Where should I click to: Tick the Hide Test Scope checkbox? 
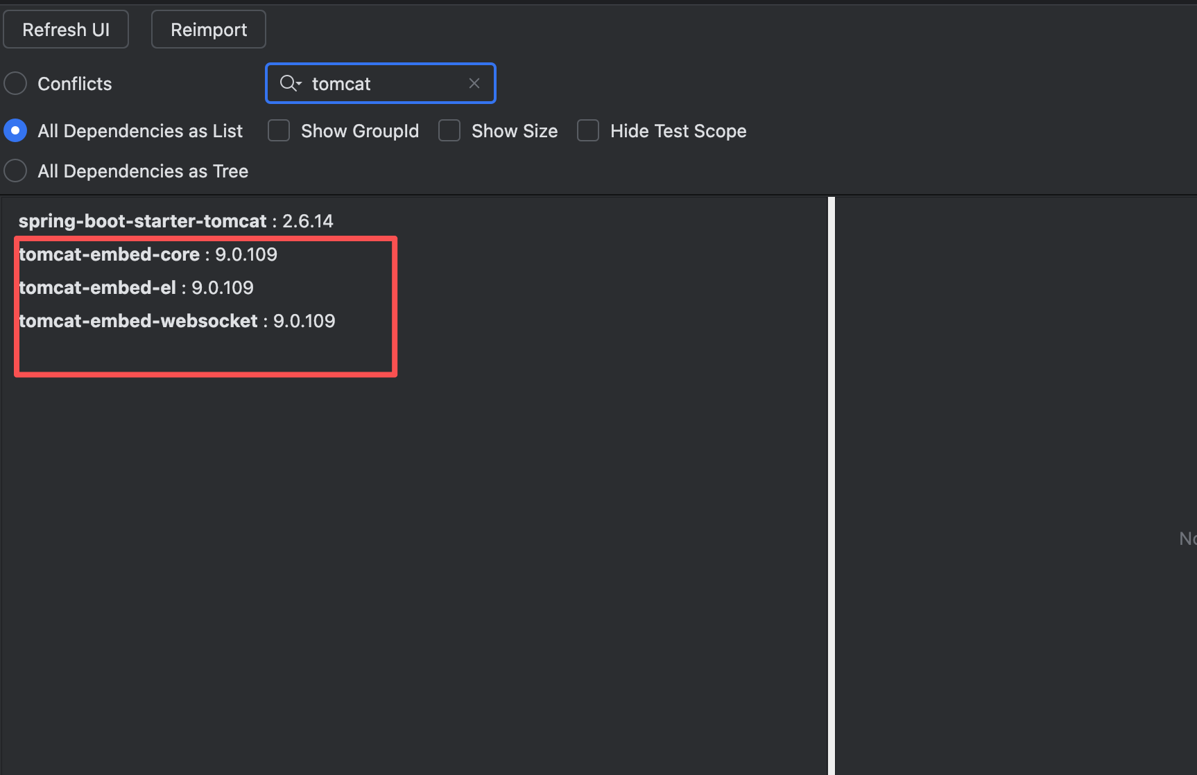coord(588,131)
